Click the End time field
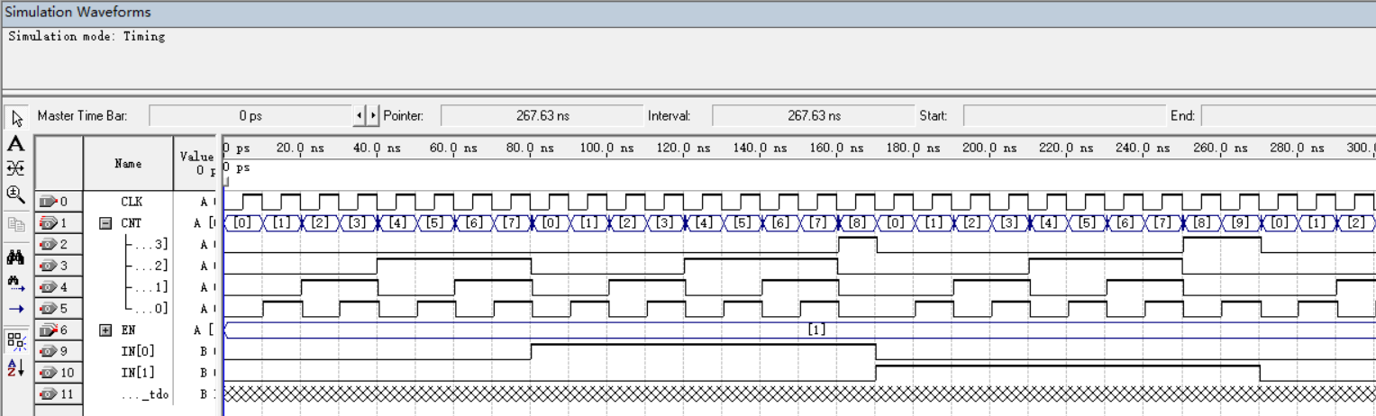1376x416 pixels. click(1289, 116)
